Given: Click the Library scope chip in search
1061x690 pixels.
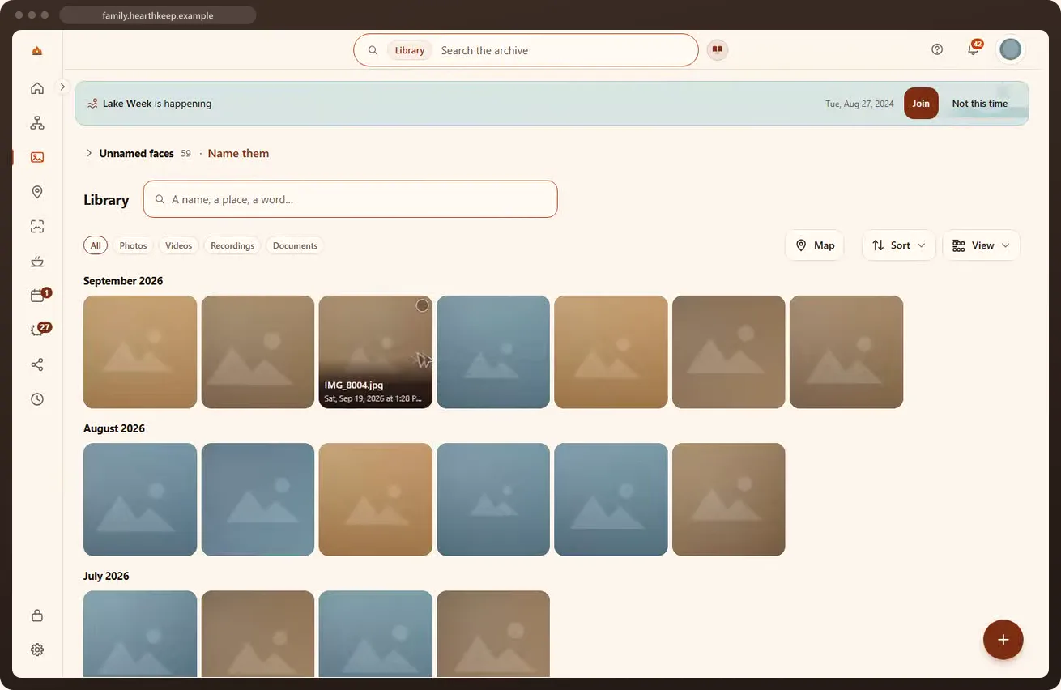Looking at the screenshot, I should pyautogui.click(x=409, y=50).
